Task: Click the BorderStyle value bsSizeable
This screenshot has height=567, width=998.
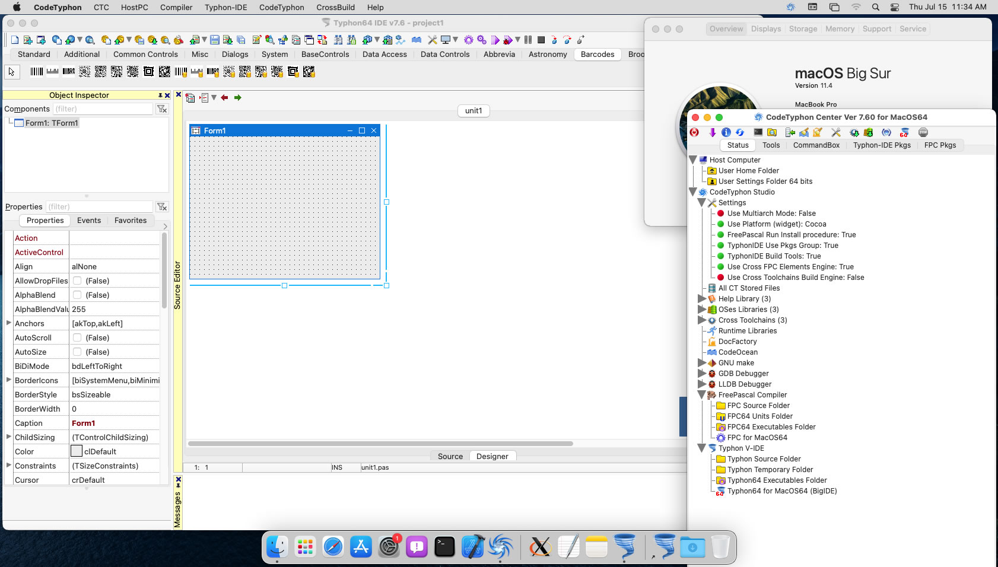Action: 91,394
